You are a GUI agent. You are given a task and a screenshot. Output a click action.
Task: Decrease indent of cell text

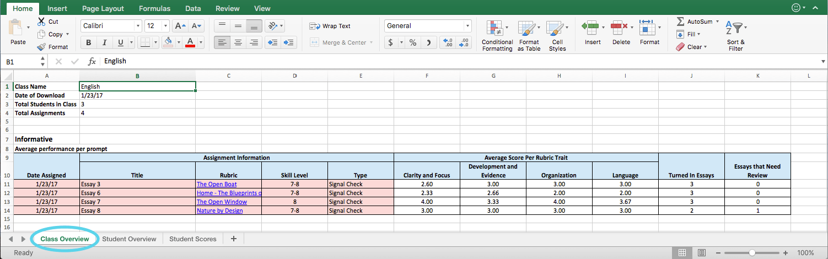point(273,42)
